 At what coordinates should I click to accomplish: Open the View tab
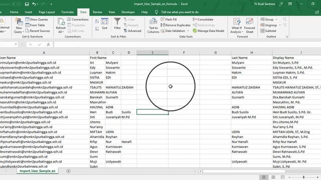111,12
